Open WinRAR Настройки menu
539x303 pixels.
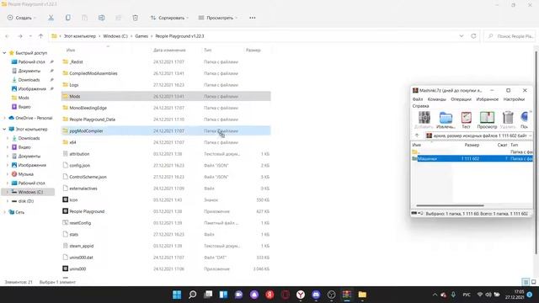click(514, 99)
